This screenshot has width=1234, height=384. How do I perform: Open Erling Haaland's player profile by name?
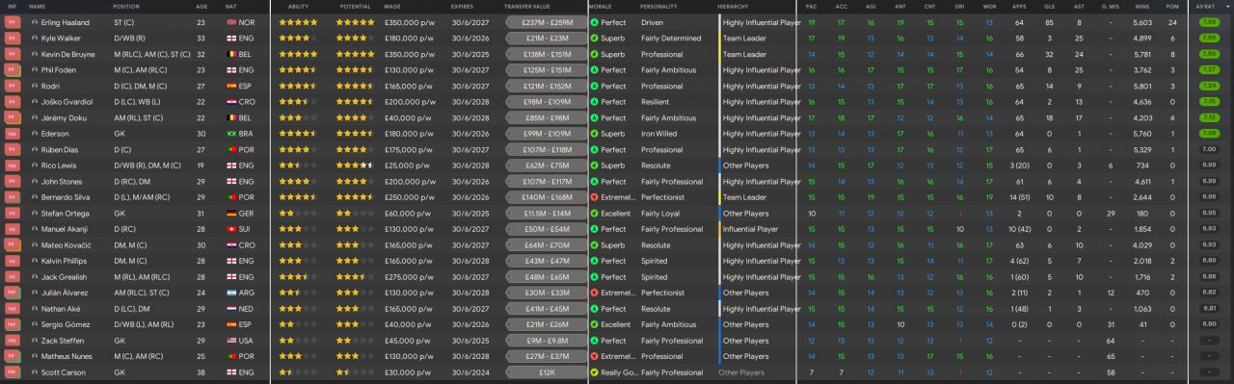click(65, 22)
